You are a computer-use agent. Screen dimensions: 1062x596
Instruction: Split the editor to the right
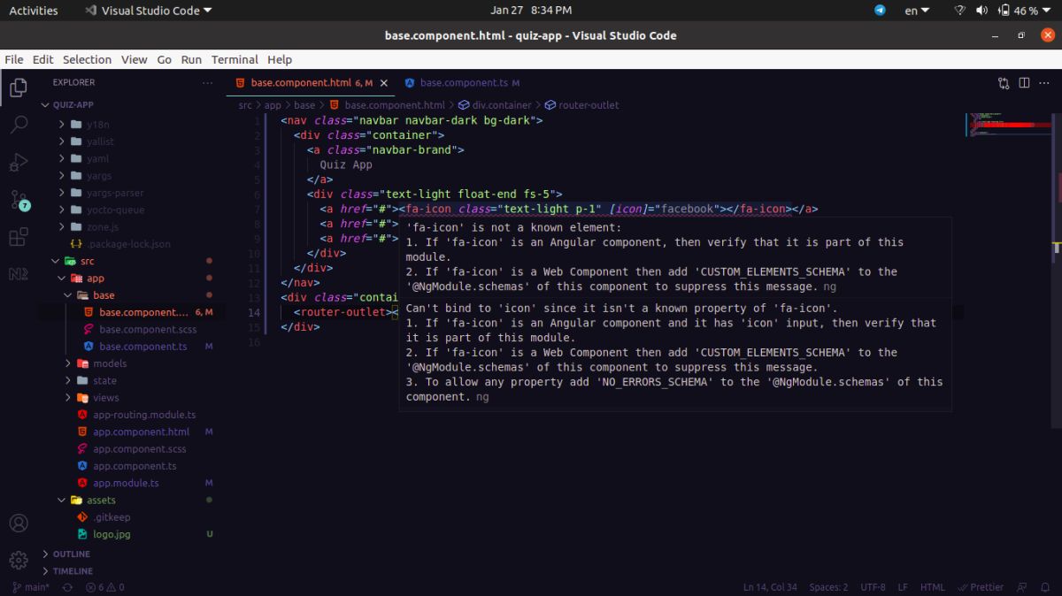[1024, 83]
